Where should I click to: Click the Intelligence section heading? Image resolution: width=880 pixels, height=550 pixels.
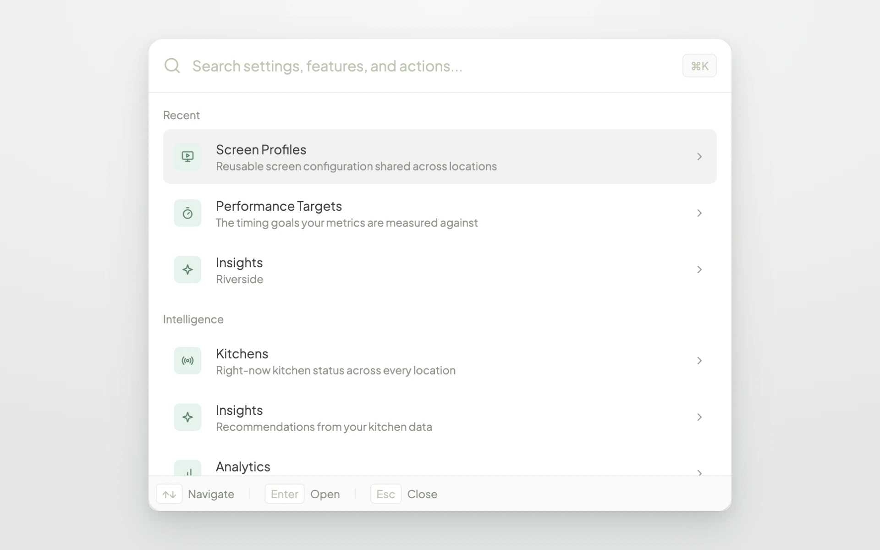point(193,319)
